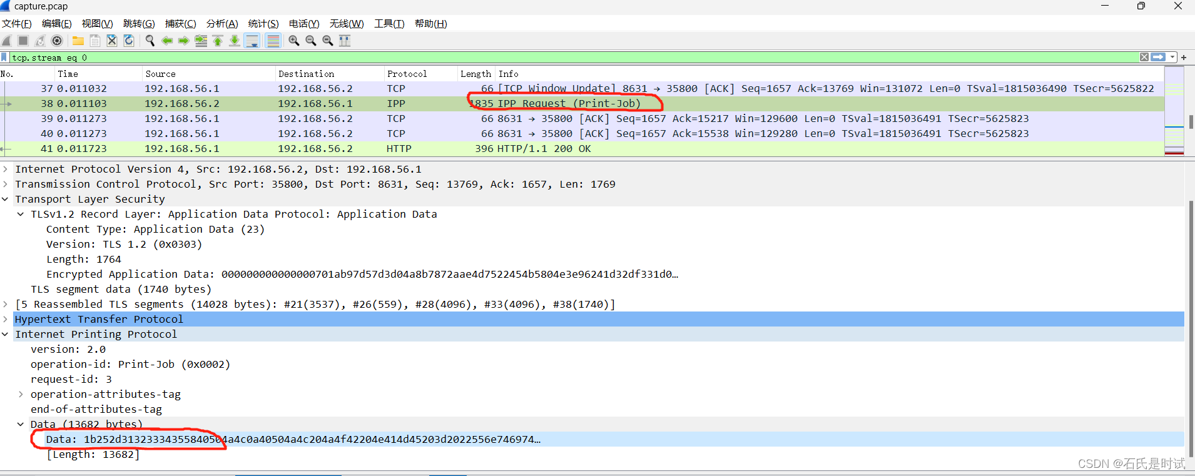The image size is (1195, 476).
Task: Open the 跳转(G) menu
Action: click(x=139, y=24)
